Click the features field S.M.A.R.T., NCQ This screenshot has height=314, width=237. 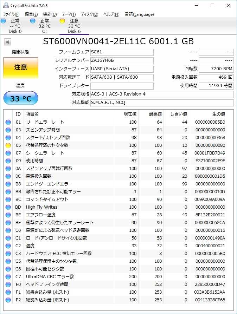pyautogui.click(x=162, y=103)
